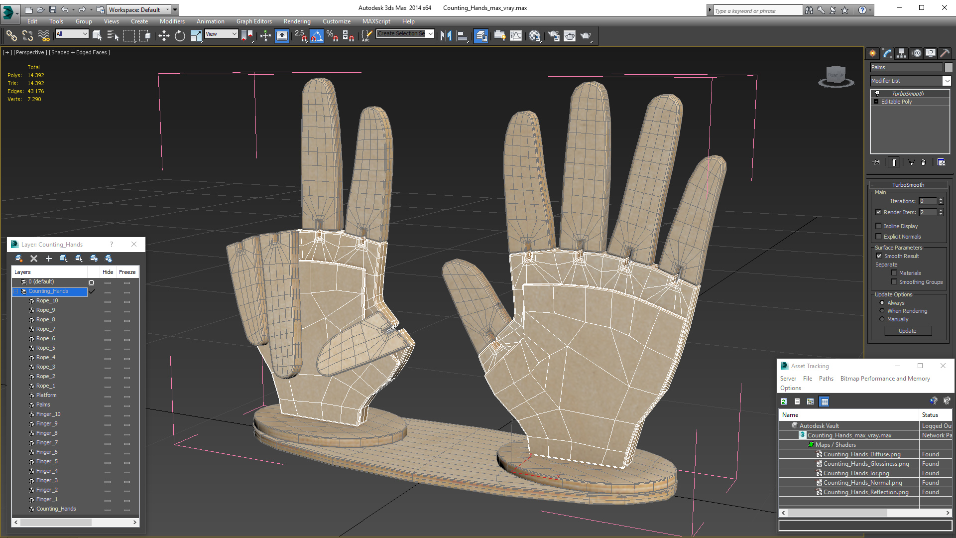Screen dimensions: 956x538
Task: Click the Unlink Selection tool
Action: (x=28, y=35)
